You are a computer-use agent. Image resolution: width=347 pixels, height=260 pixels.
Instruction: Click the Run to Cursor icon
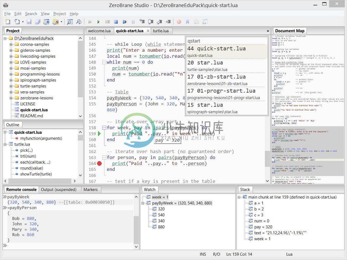pyautogui.click(x=168, y=22)
